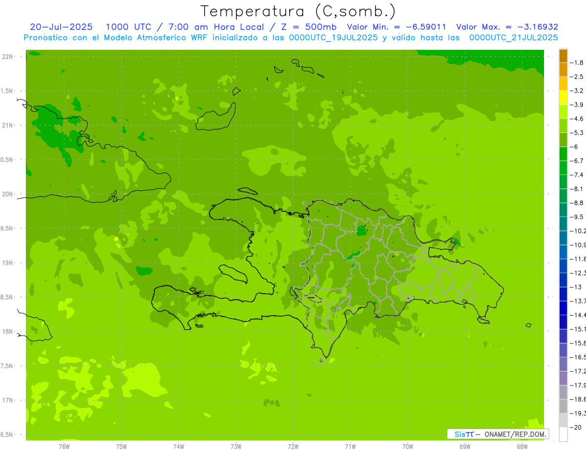586x453 pixels.
Task: Click the "-6" colorbar value
Action: [x=574, y=147]
